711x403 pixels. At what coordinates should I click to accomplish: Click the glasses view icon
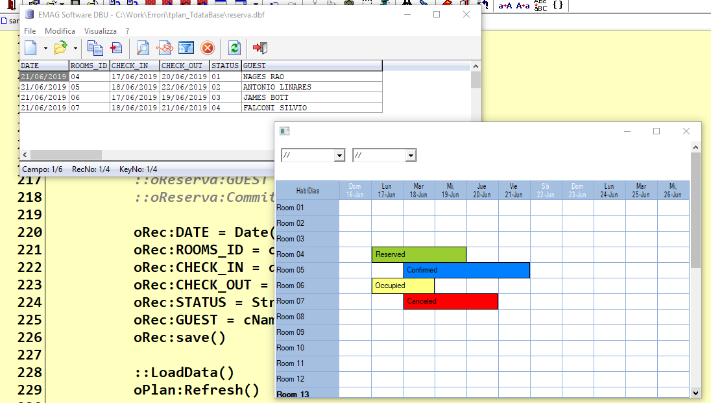(x=165, y=47)
